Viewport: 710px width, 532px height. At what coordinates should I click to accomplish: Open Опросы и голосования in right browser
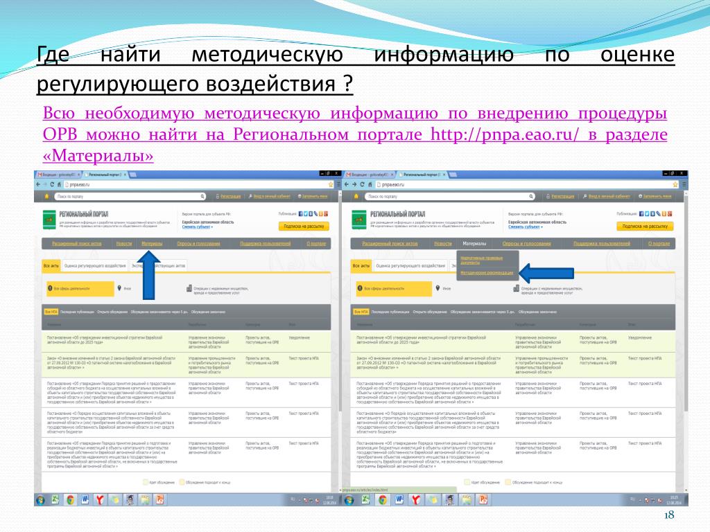pos(527,243)
